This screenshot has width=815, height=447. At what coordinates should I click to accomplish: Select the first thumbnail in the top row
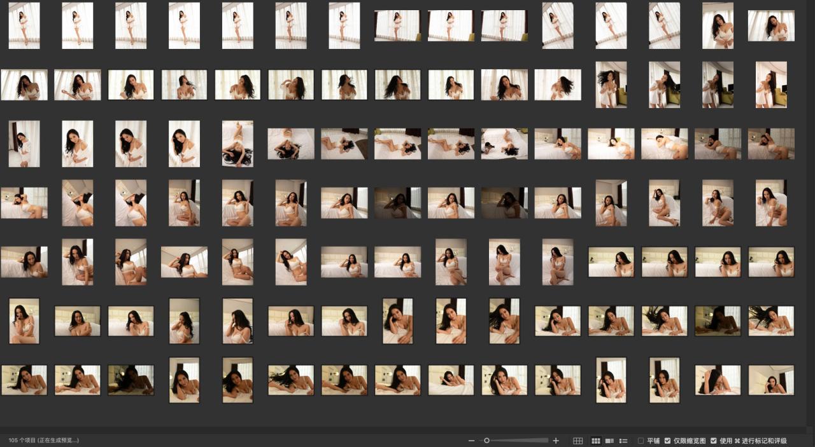(x=24, y=25)
